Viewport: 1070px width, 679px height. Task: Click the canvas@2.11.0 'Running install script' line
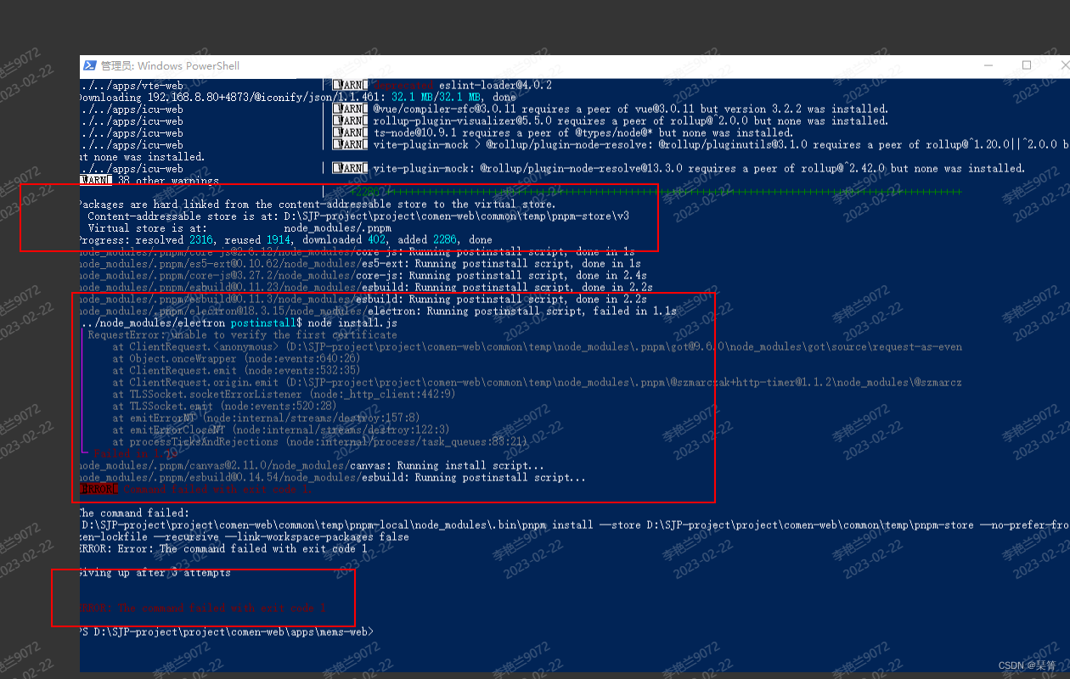[x=312, y=466]
